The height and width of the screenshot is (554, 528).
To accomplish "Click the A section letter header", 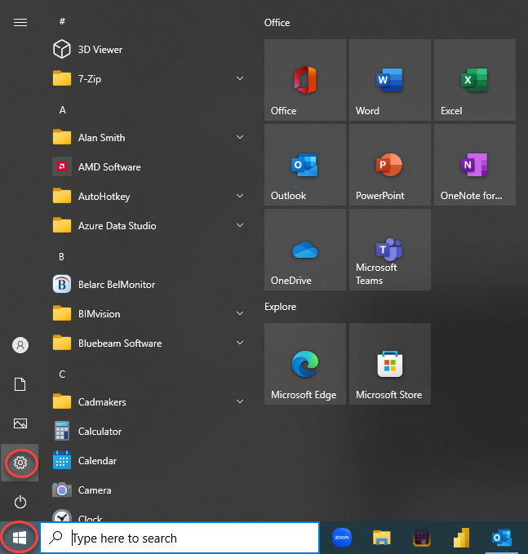I will click(63, 110).
